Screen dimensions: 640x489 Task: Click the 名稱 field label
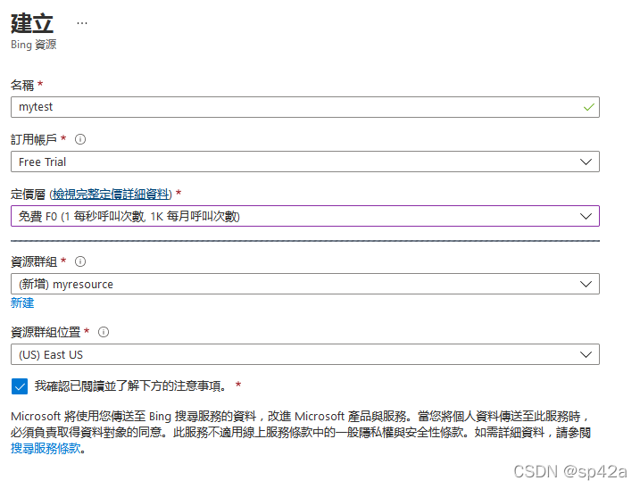pyautogui.click(x=22, y=86)
